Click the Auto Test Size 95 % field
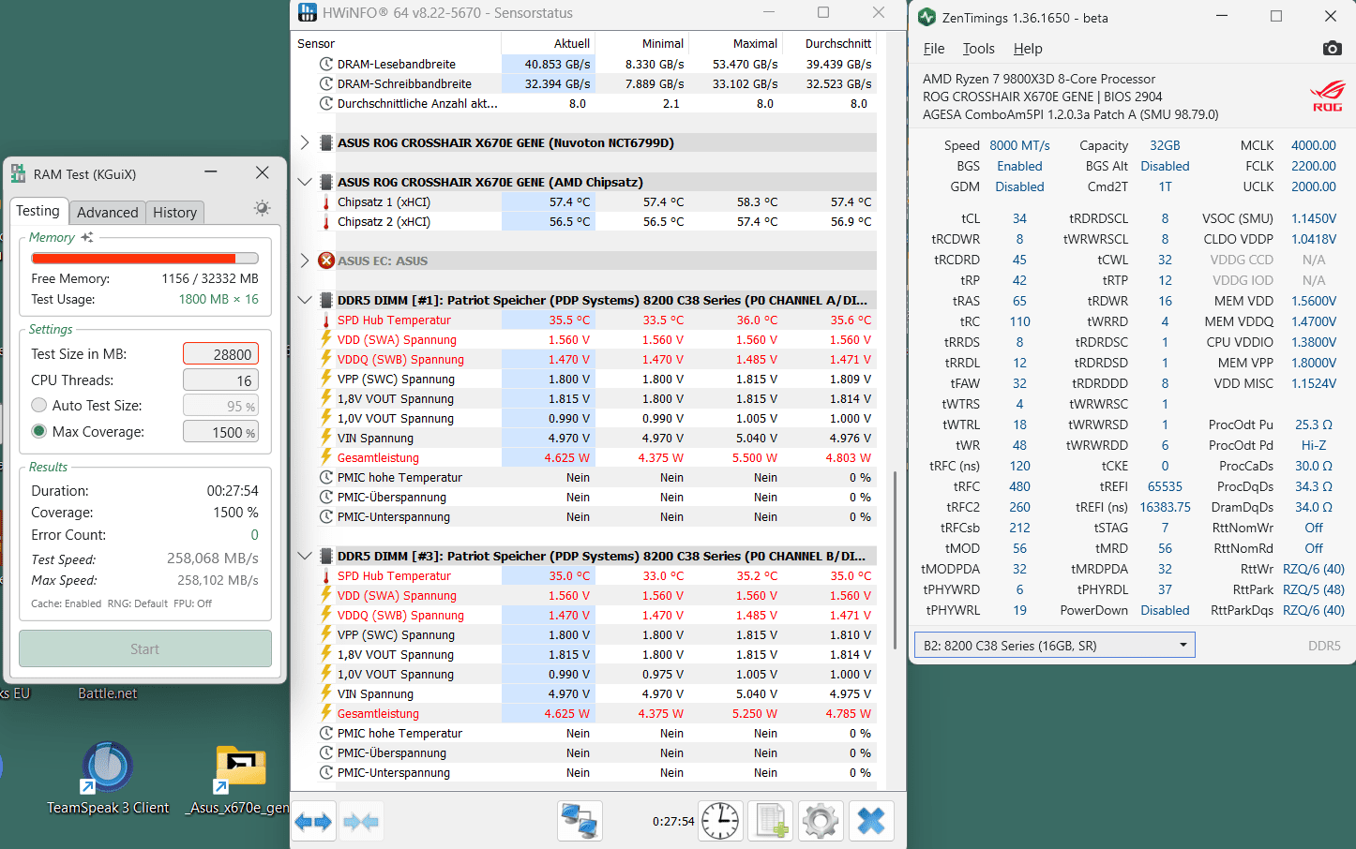The height and width of the screenshot is (849, 1356). 220,406
